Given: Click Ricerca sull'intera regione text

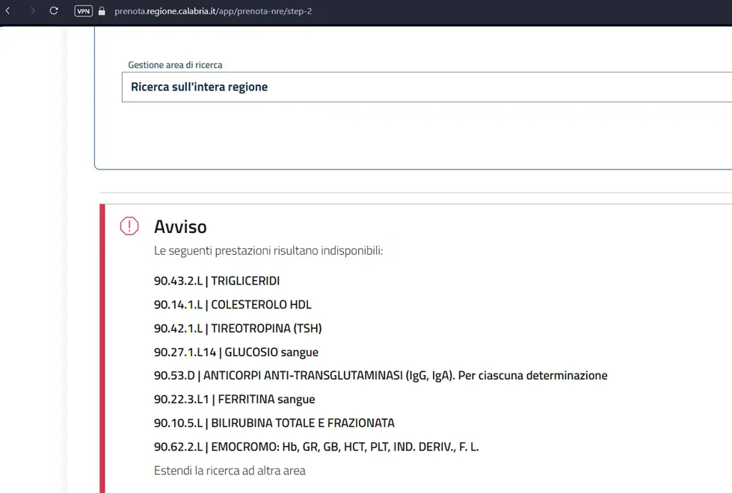Looking at the screenshot, I should pos(200,87).
